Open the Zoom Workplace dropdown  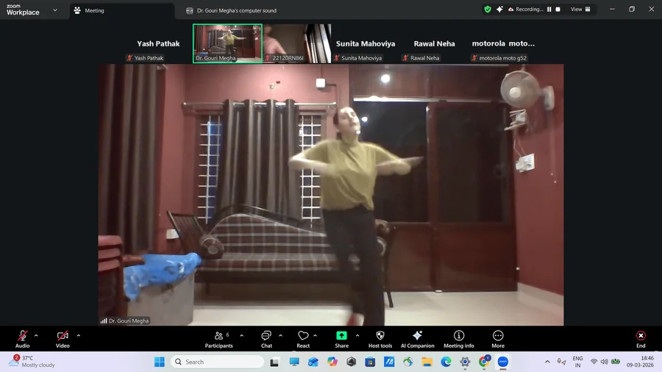tap(55, 10)
